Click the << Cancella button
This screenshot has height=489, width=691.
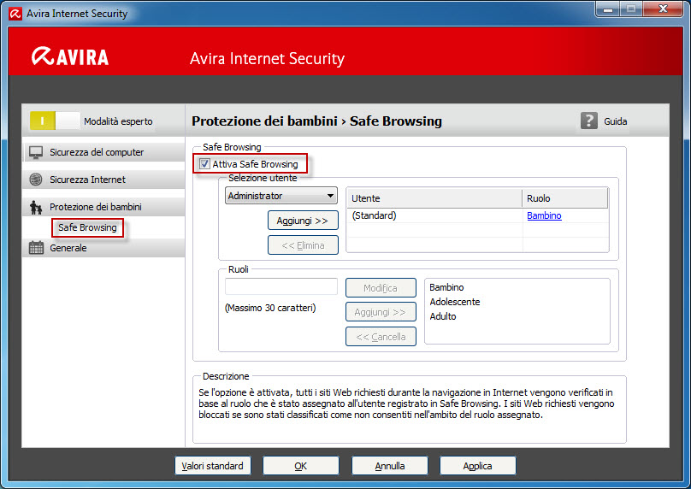click(381, 337)
